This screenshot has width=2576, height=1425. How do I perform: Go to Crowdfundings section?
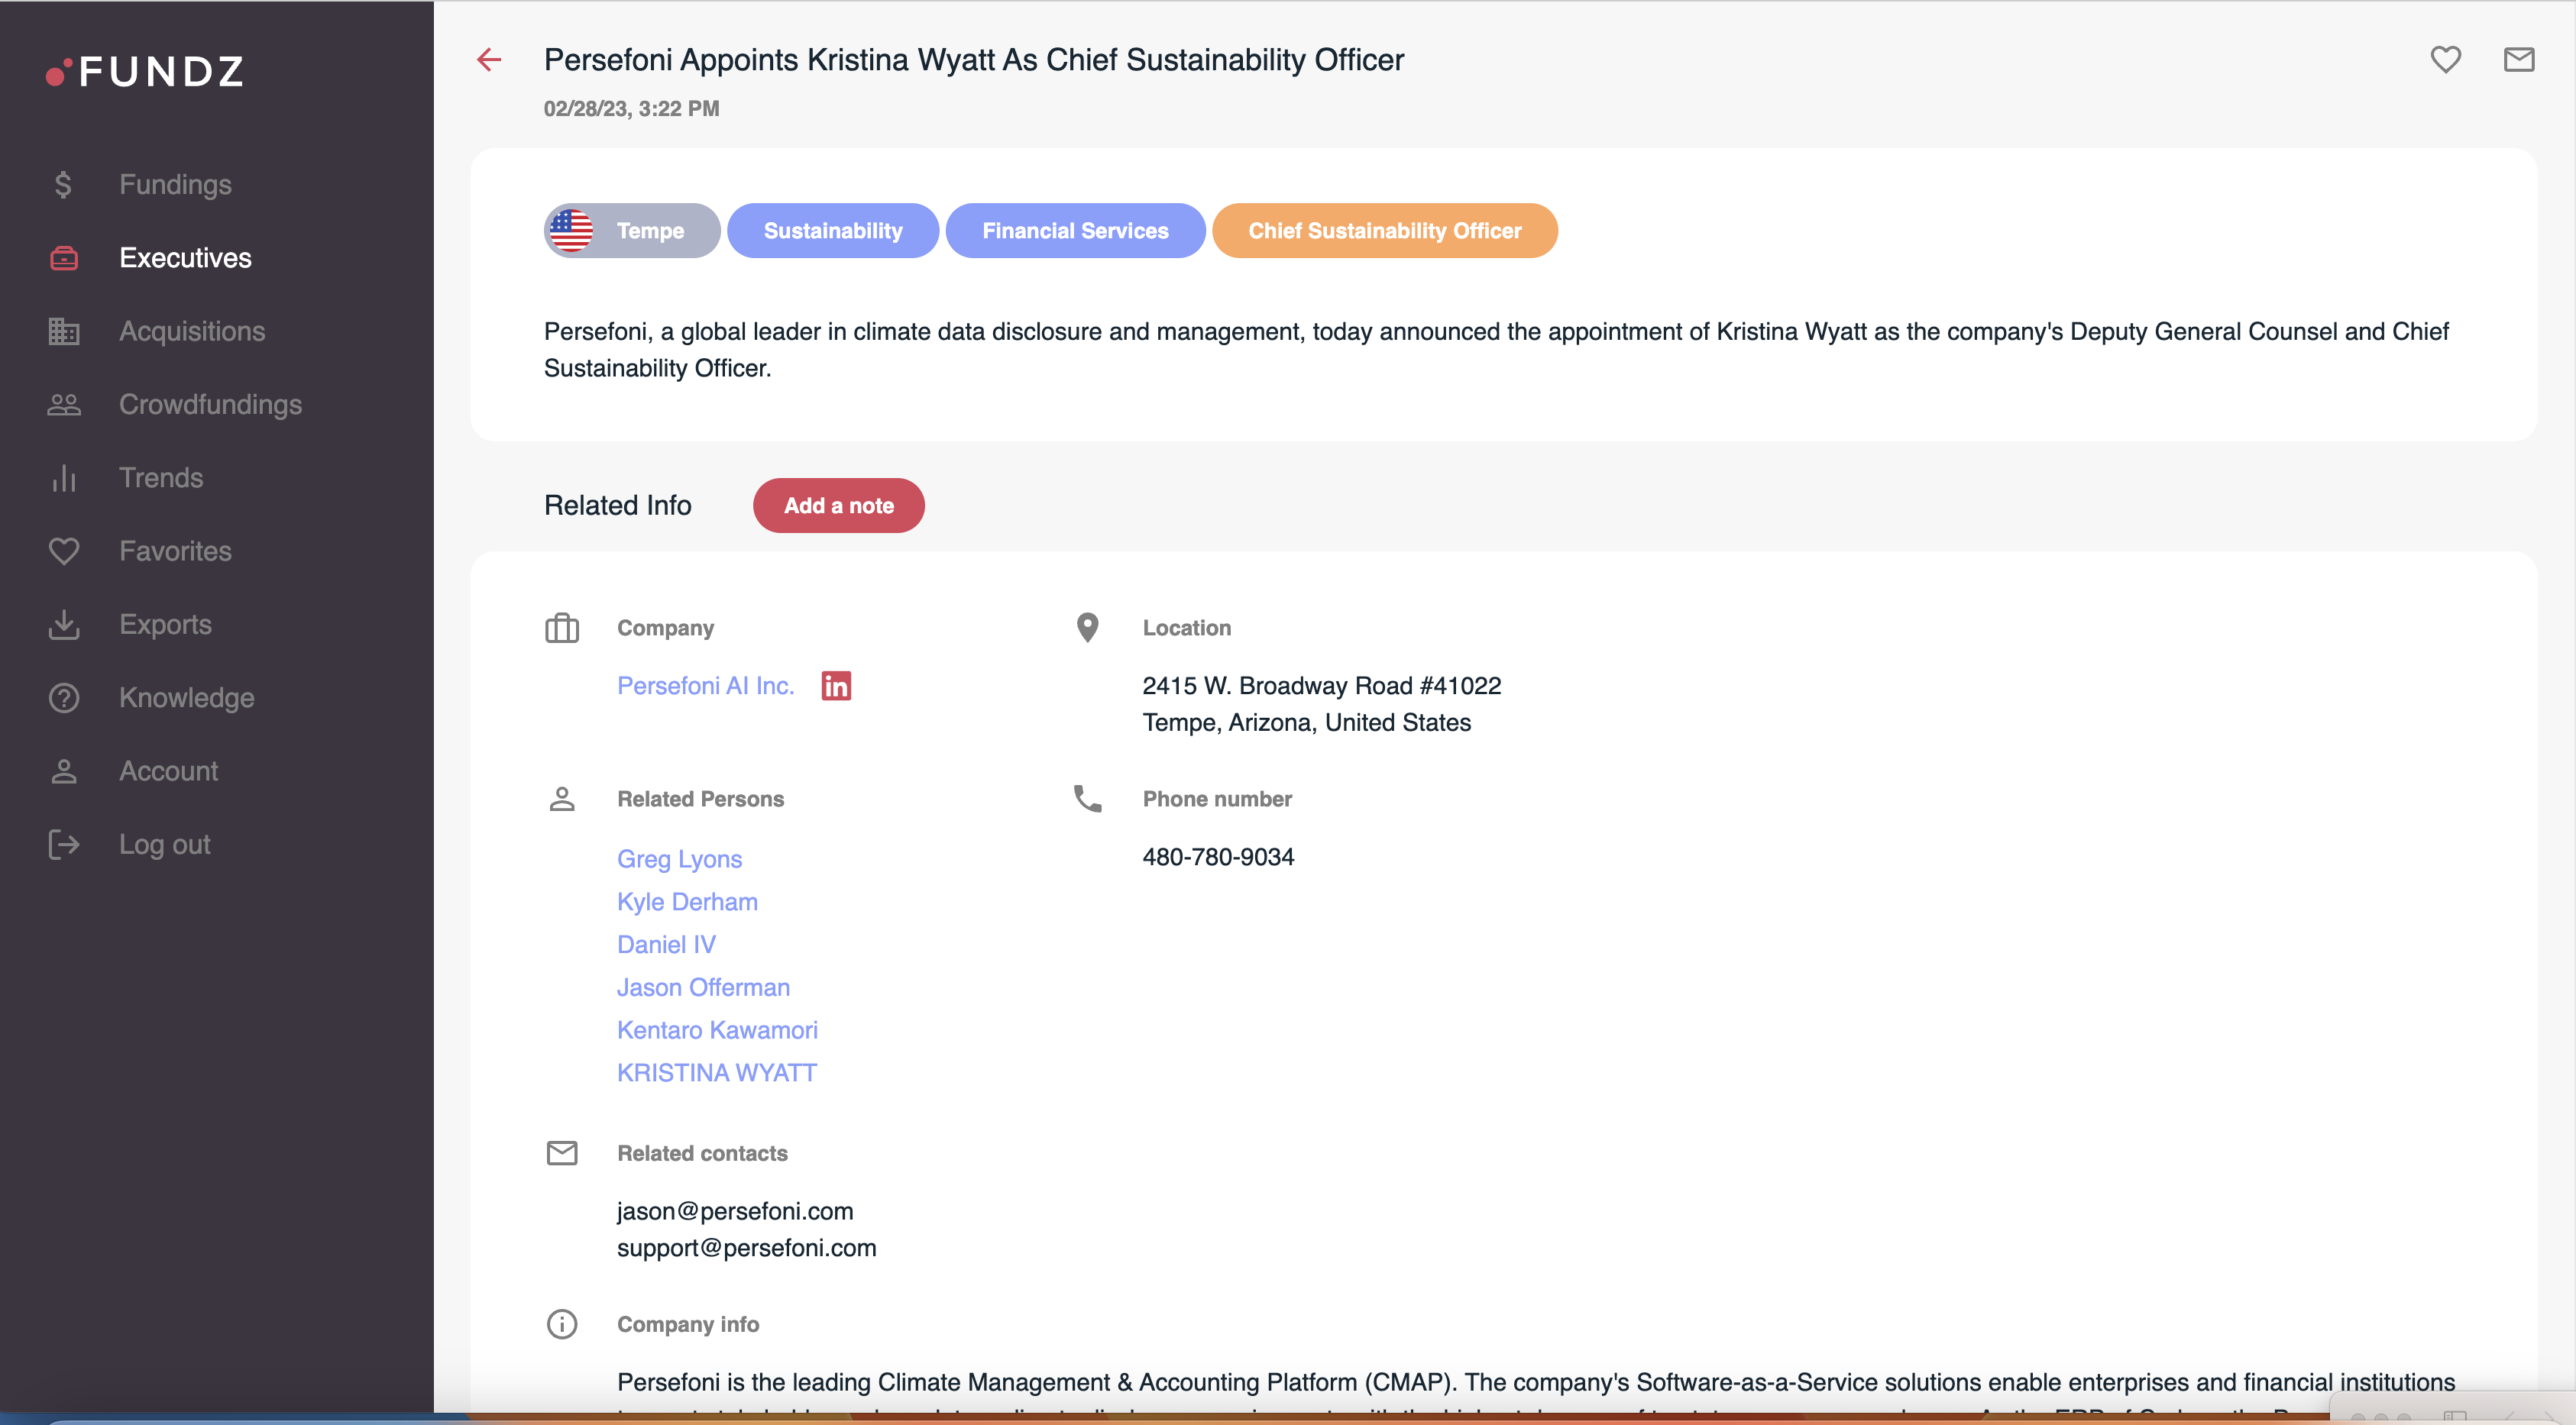pos(210,405)
